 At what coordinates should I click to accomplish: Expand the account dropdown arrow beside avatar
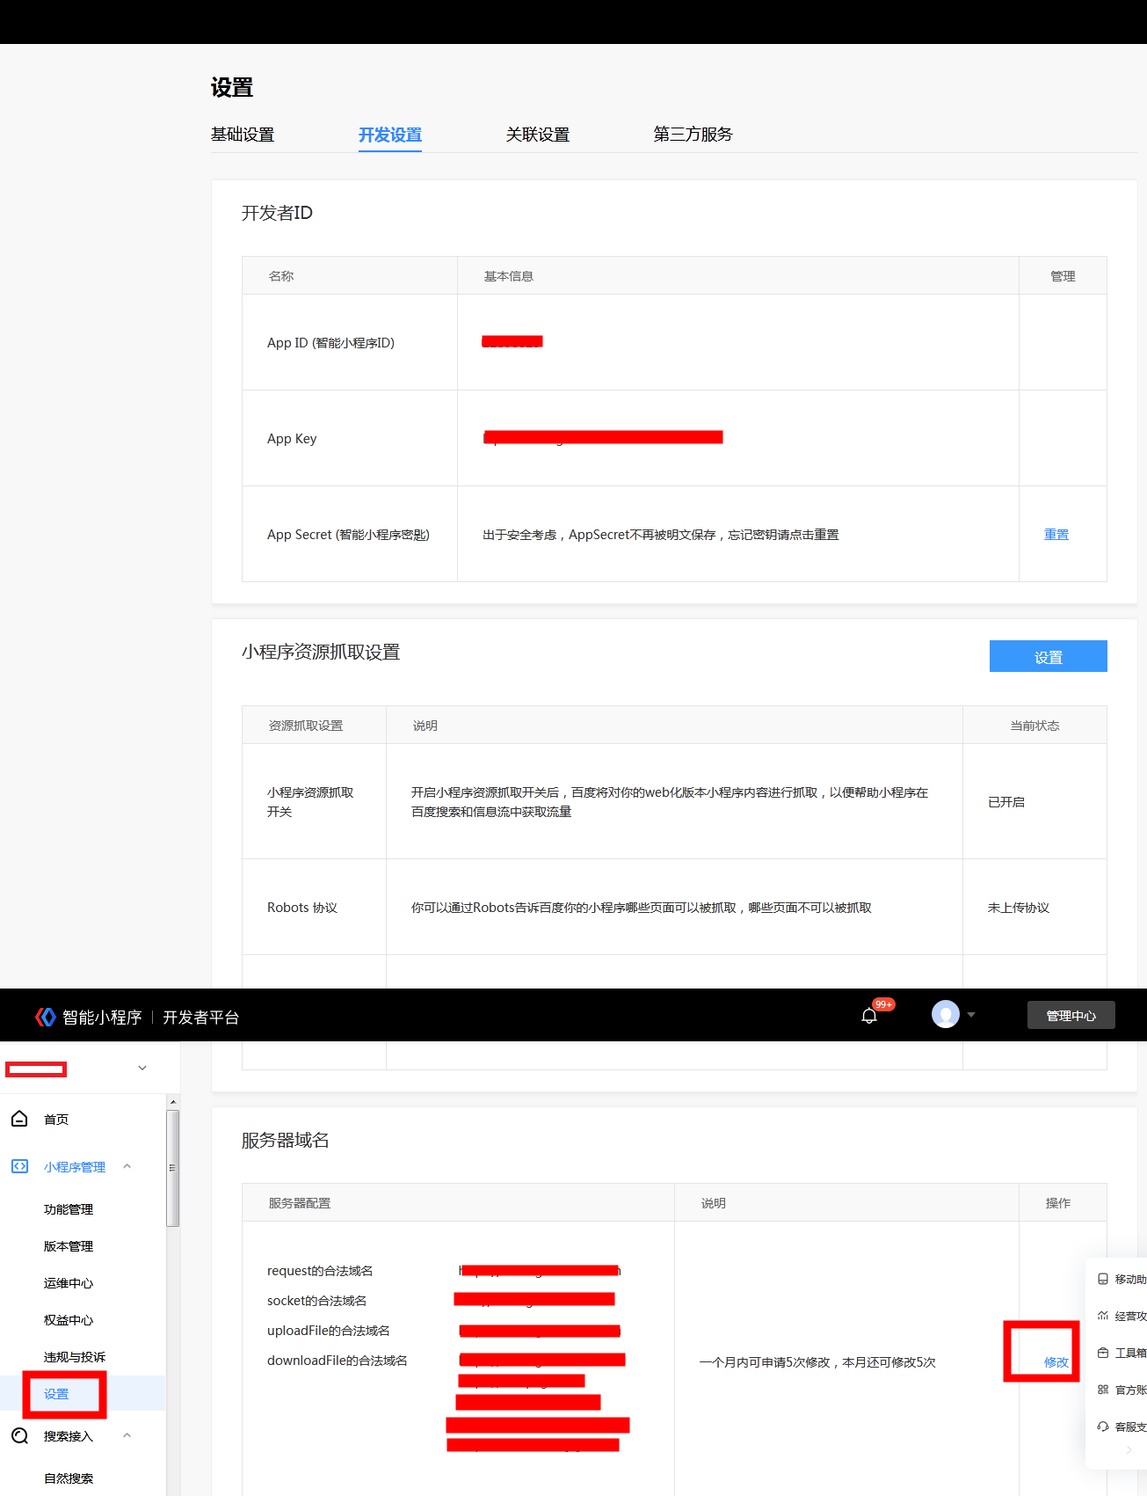pyautogui.click(x=971, y=1015)
